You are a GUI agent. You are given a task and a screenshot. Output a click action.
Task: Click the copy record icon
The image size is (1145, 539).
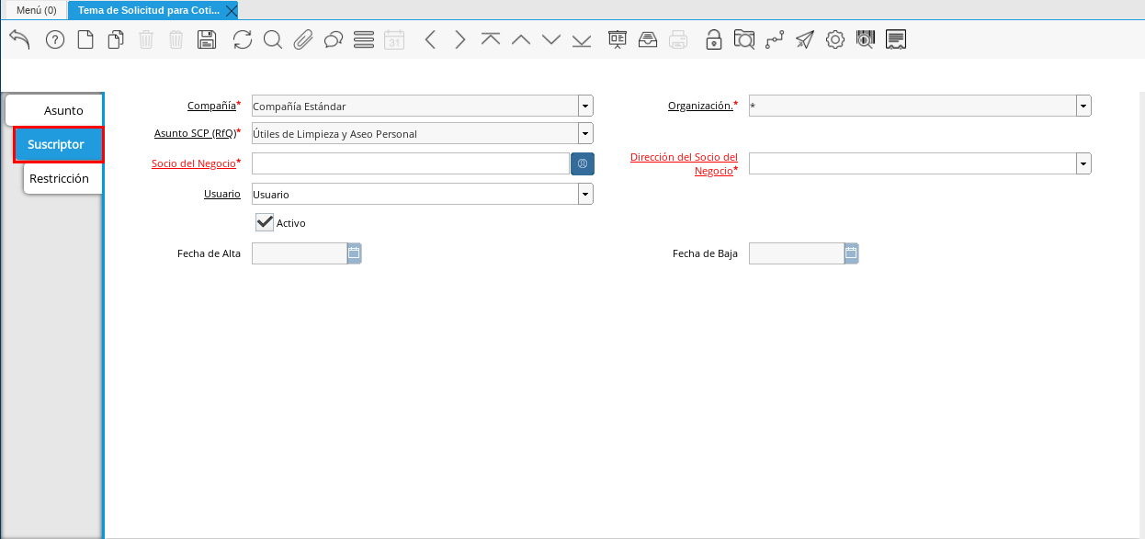116,39
